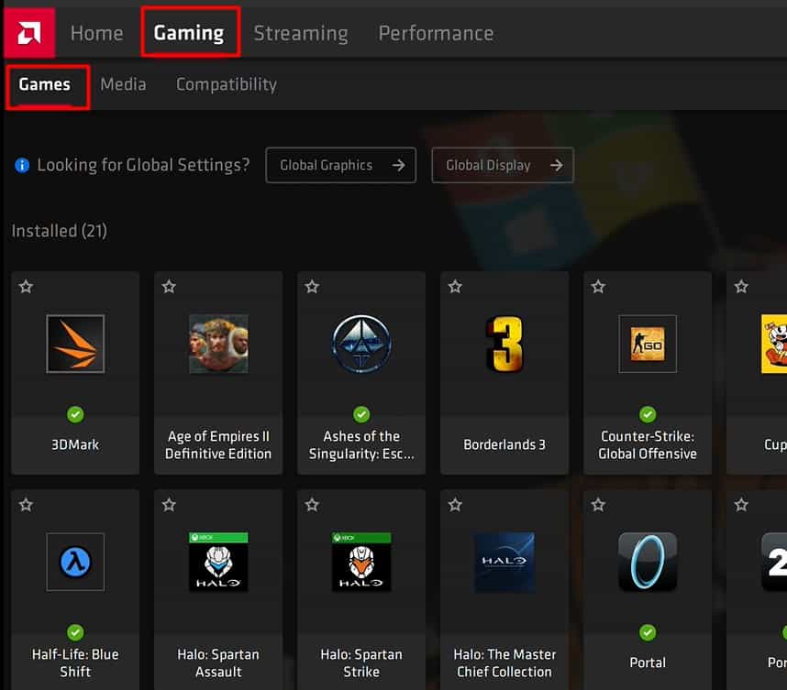The height and width of the screenshot is (690, 787).
Task: Toggle star on Halo: Spartan Assault
Action: point(169,505)
